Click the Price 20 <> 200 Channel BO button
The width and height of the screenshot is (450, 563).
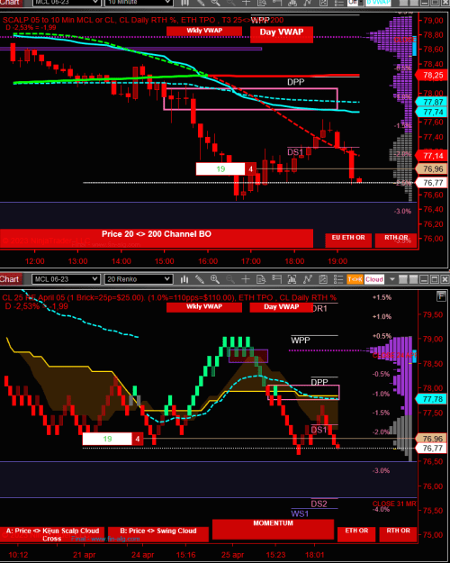[157, 238]
